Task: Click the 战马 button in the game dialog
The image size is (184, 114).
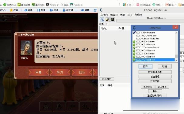Action: [82, 72]
